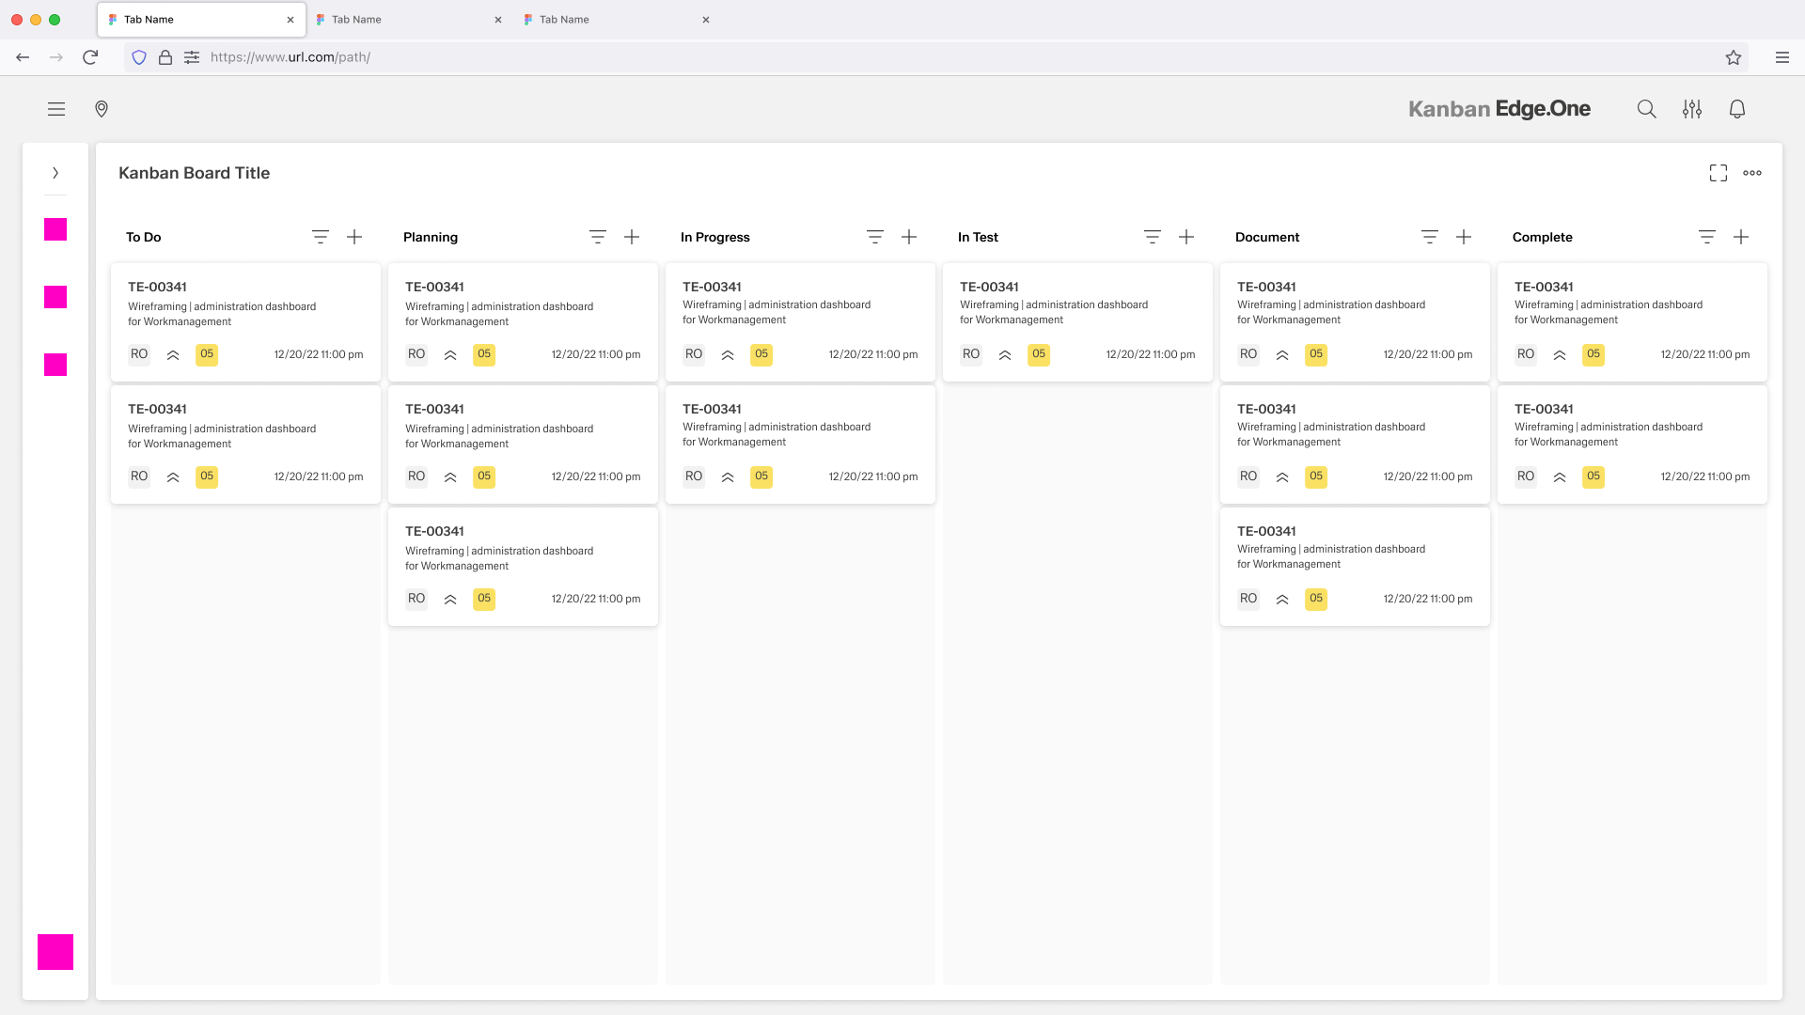1805x1015 pixels.
Task: Open the search icon in the top bar
Action: click(1646, 109)
